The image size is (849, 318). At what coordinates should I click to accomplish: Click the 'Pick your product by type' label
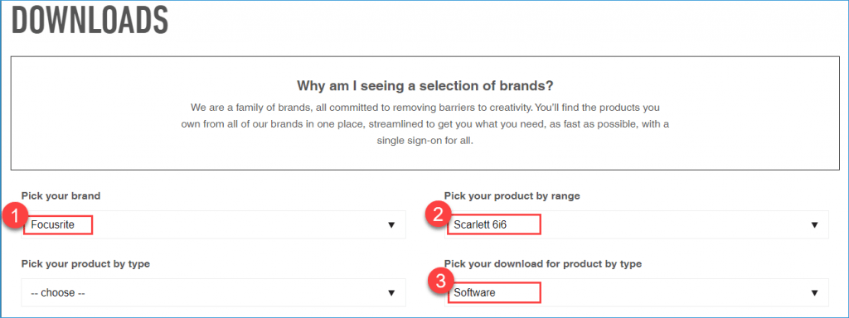[85, 264]
